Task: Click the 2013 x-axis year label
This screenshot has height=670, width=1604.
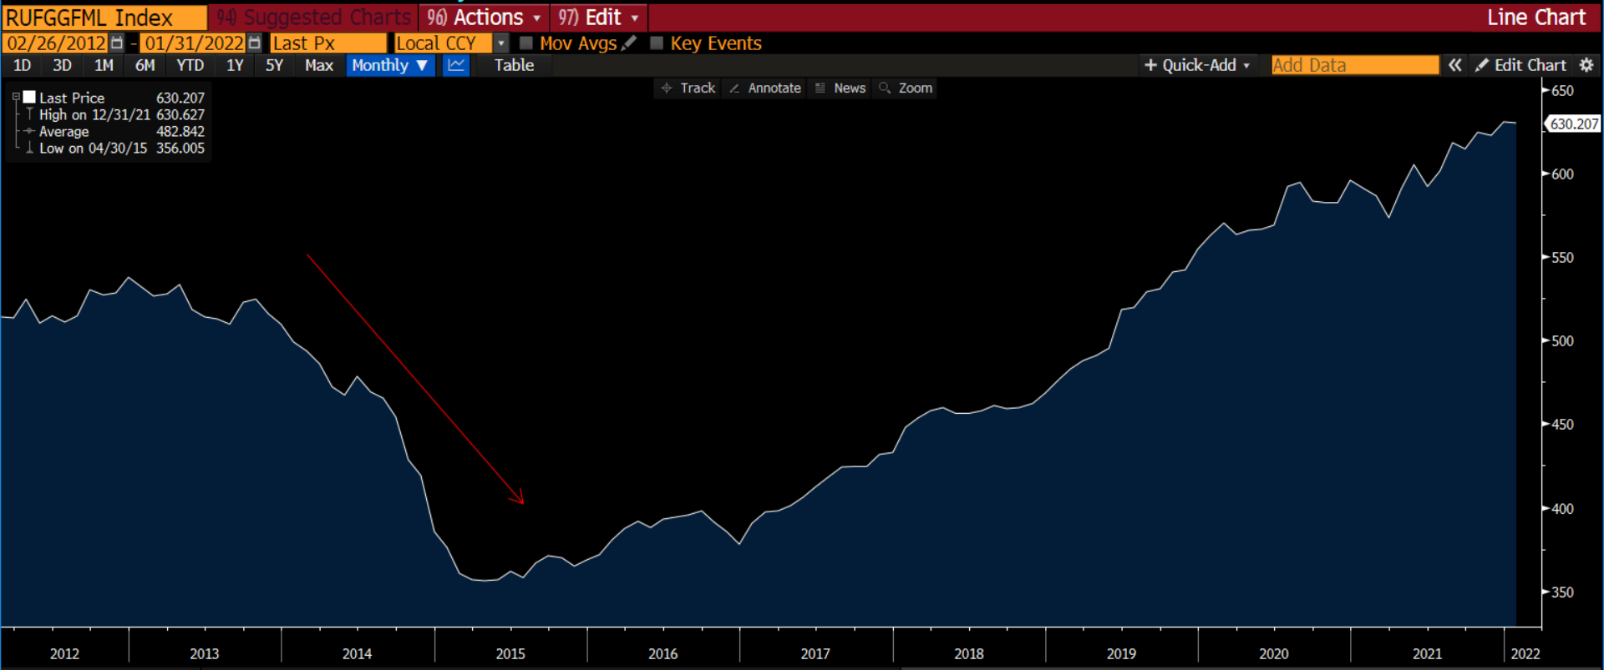Action: [x=204, y=653]
